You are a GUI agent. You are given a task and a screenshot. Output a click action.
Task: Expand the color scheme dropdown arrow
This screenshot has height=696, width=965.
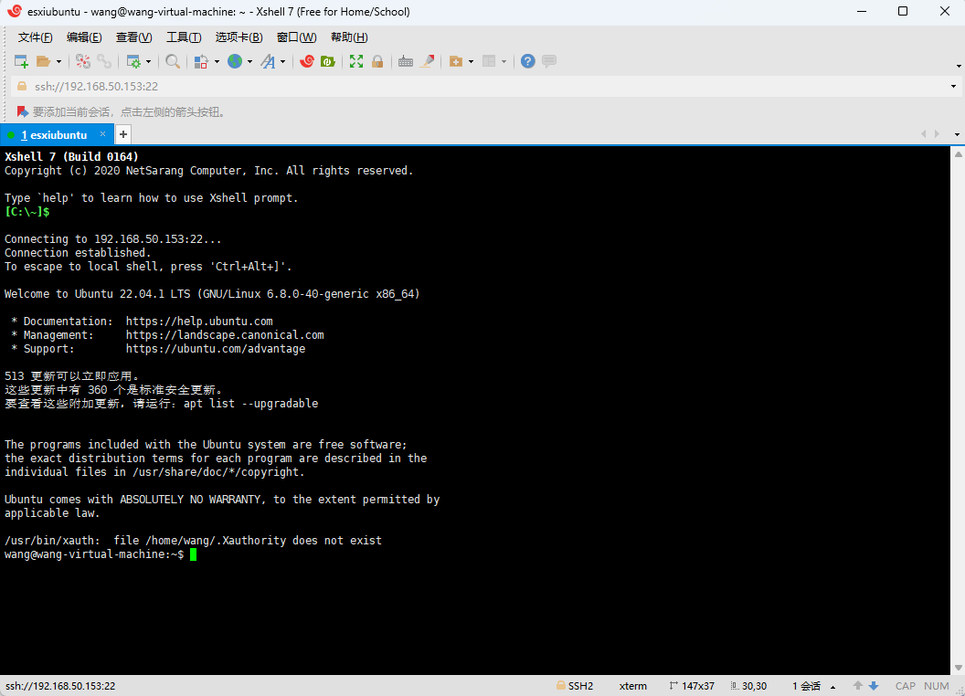(x=217, y=61)
